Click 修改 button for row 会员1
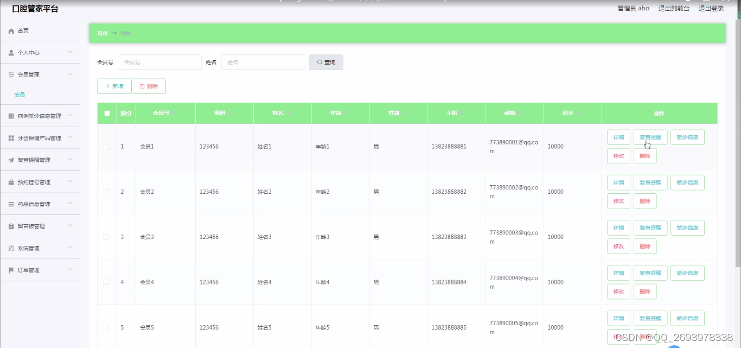The height and width of the screenshot is (348, 741). click(618, 156)
